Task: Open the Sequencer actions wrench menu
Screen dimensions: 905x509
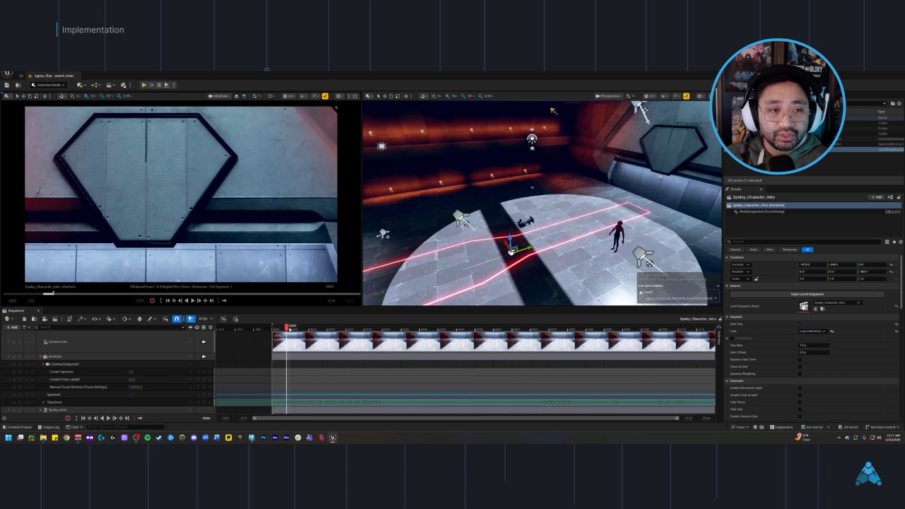Action: [x=82, y=319]
